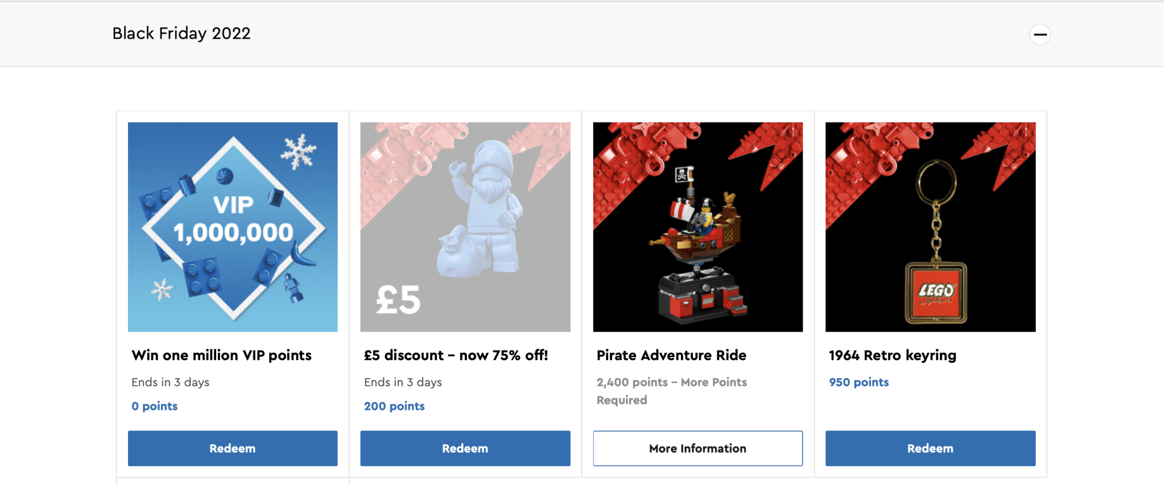Redeem the £5 discount reward
The width and height of the screenshot is (1165, 485).
click(x=465, y=448)
